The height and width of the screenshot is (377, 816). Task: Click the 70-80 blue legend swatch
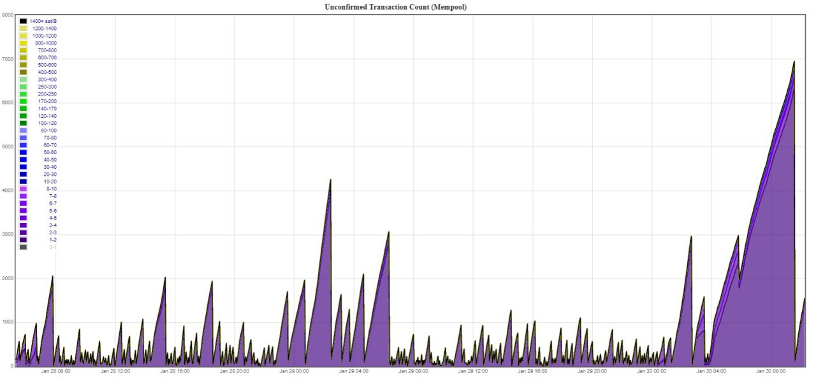click(23, 138)
